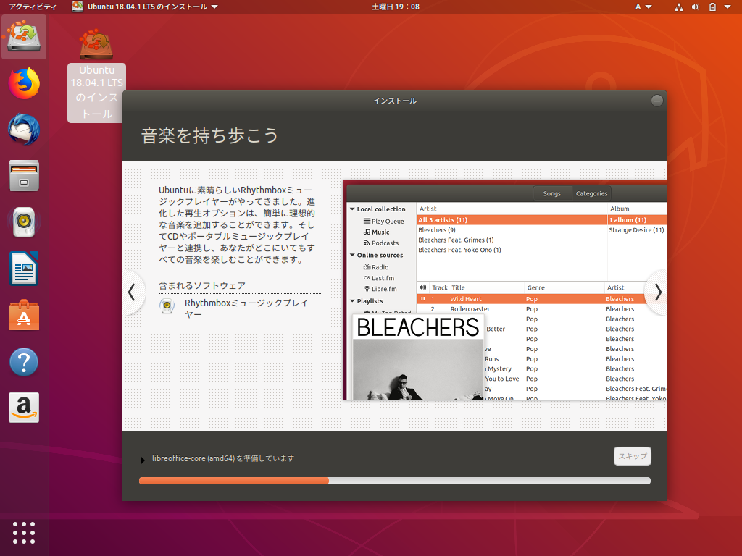Click the Songs tab in the slideshow image
The width and height of the screenshot is (742, 556).
point(551,193)
